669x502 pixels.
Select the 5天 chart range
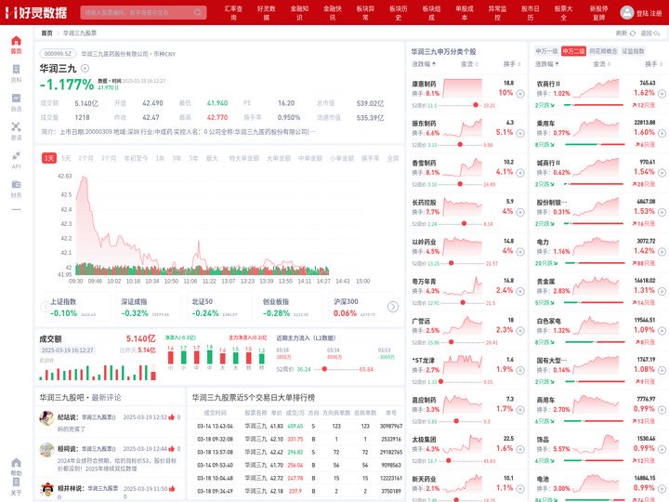[x=66, y=158]
